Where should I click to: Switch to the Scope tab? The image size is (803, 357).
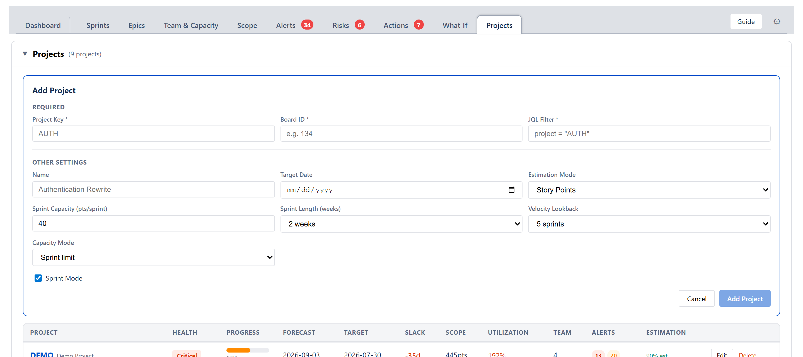247,25
